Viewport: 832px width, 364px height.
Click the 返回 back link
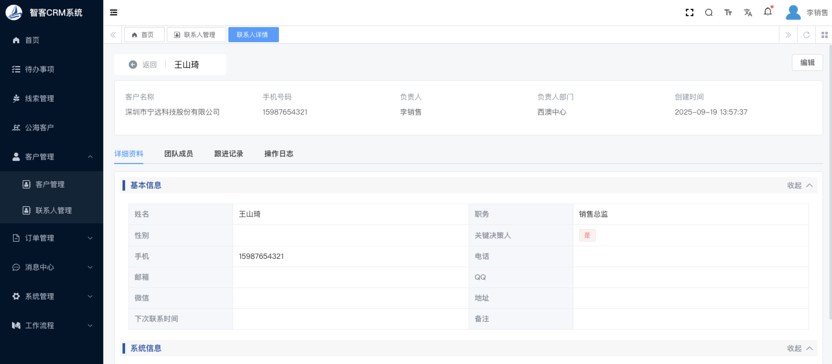point(143,65)
